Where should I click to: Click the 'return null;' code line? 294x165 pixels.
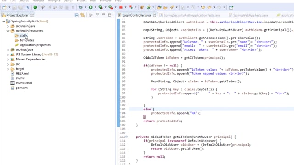(154, 157)
